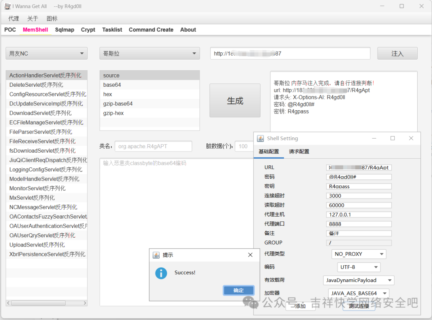Open the 关于 menu

(32, 18)
